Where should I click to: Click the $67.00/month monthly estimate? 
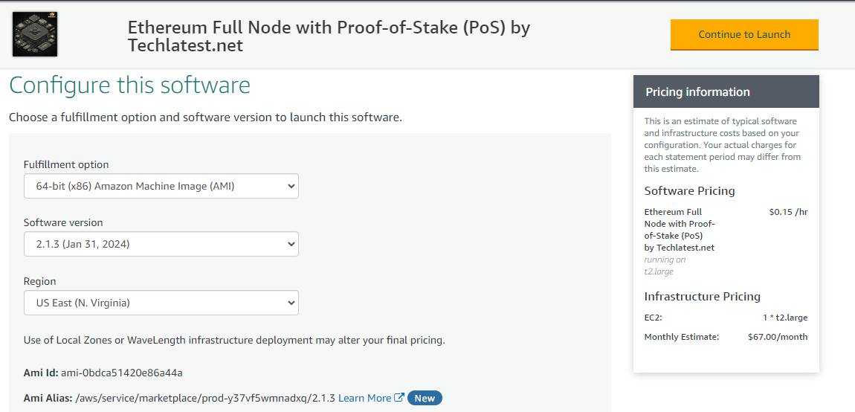coord(777,337)
